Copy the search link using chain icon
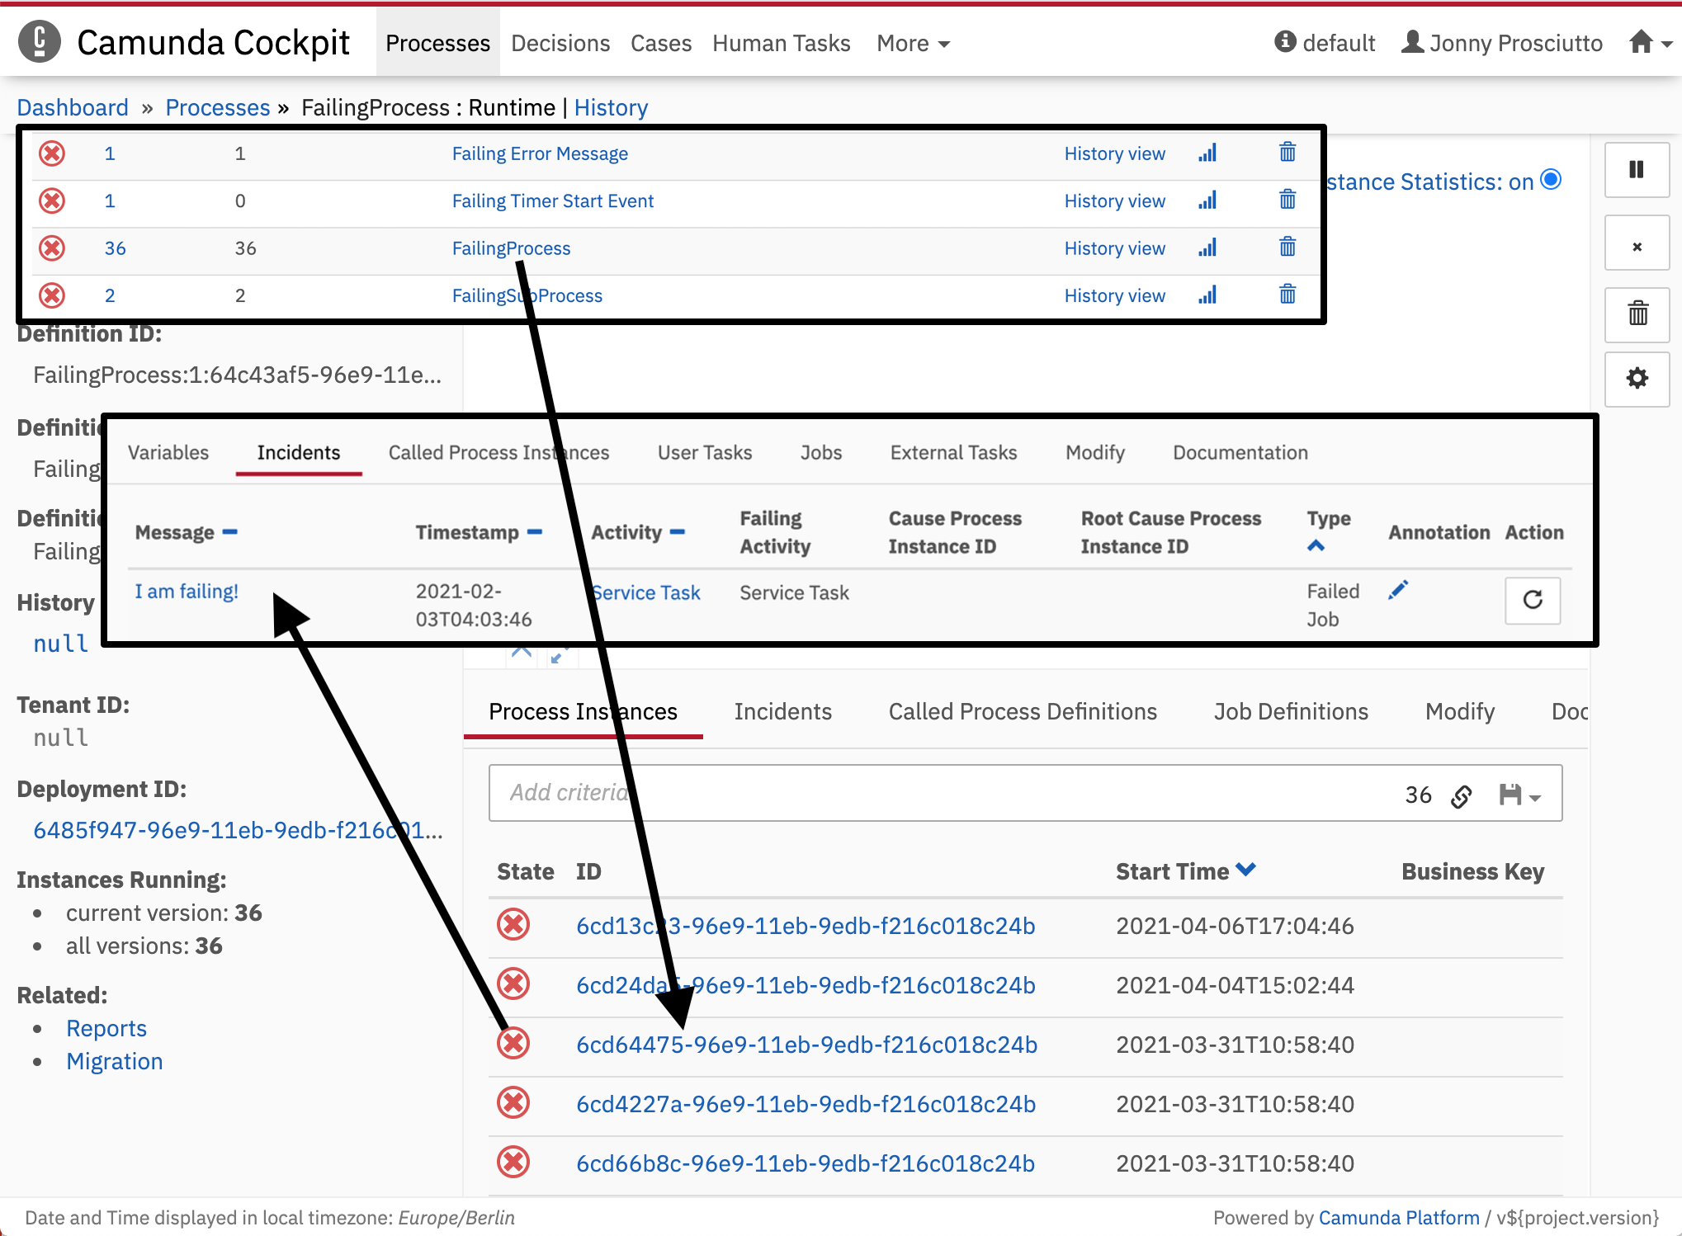 (1462, 795)
